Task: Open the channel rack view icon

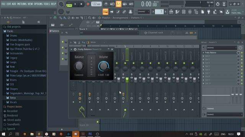Action: coord(184,12)
